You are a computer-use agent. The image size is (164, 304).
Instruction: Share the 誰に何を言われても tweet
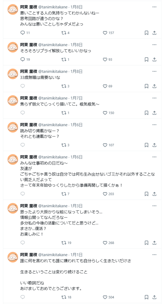pyautogui.click(x=154, y=297)
